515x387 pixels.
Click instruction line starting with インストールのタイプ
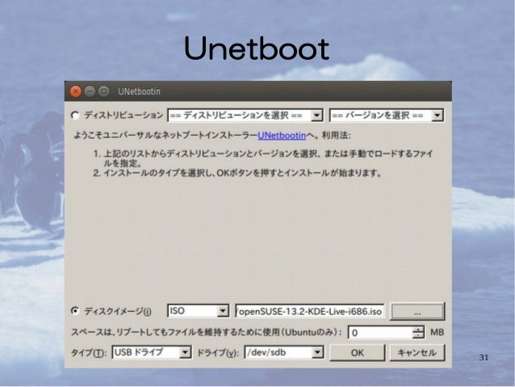click(237, 173)
